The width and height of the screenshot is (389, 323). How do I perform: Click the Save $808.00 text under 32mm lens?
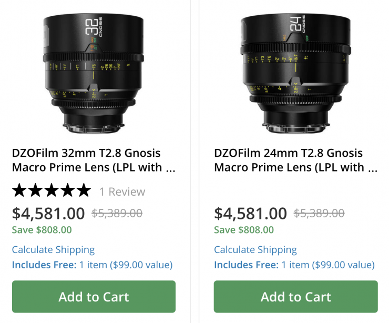[x=42, y=230]
